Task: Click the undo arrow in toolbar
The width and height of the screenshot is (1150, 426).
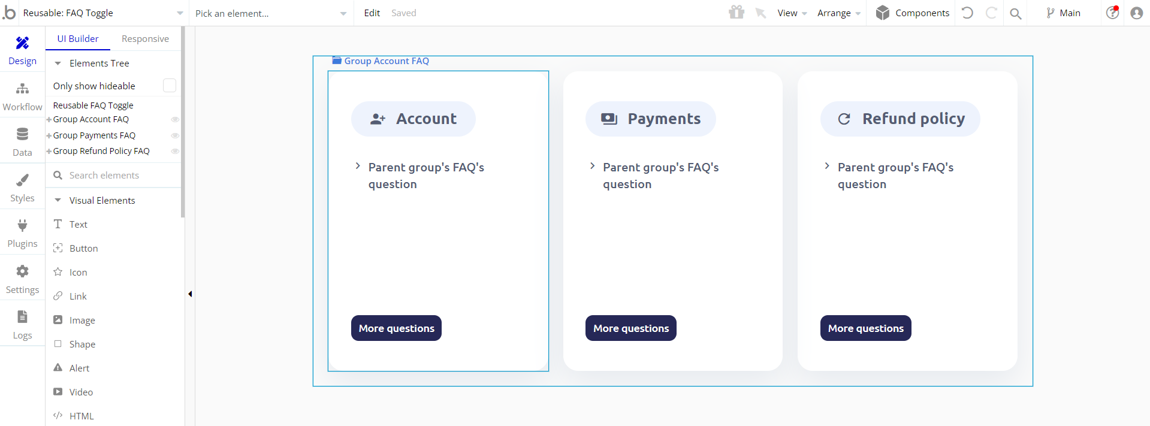Action: tap(967, 13)
